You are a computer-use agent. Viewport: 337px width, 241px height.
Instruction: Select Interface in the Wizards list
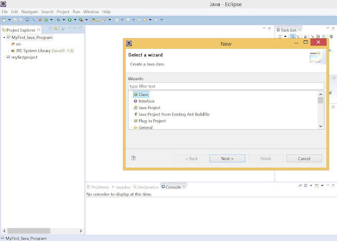coord(144,101)
